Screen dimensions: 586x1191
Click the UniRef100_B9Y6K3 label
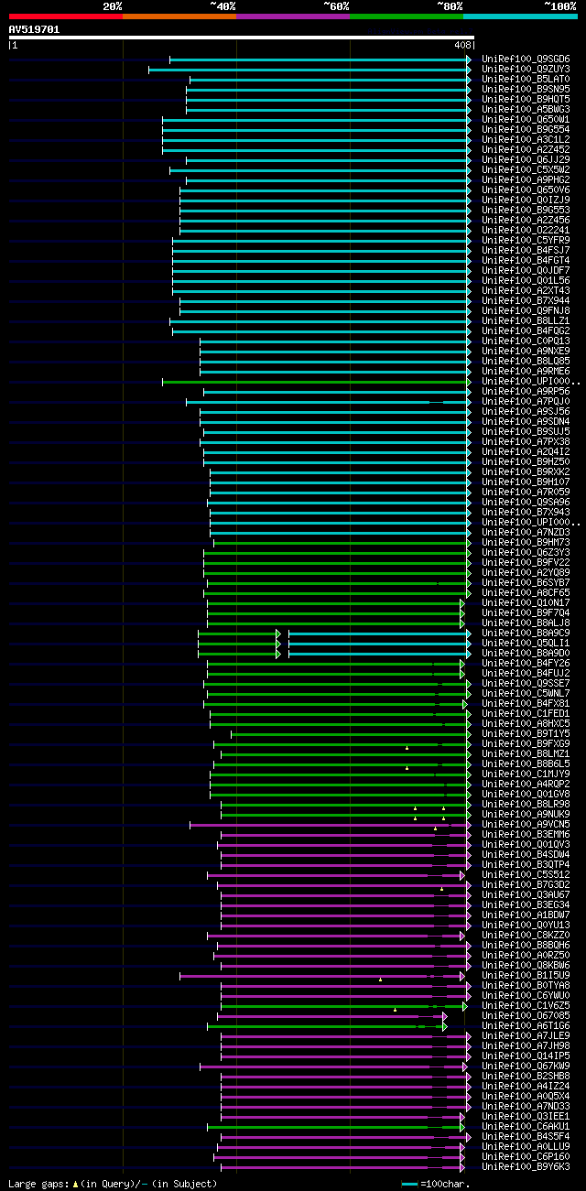pos(526,1167)
